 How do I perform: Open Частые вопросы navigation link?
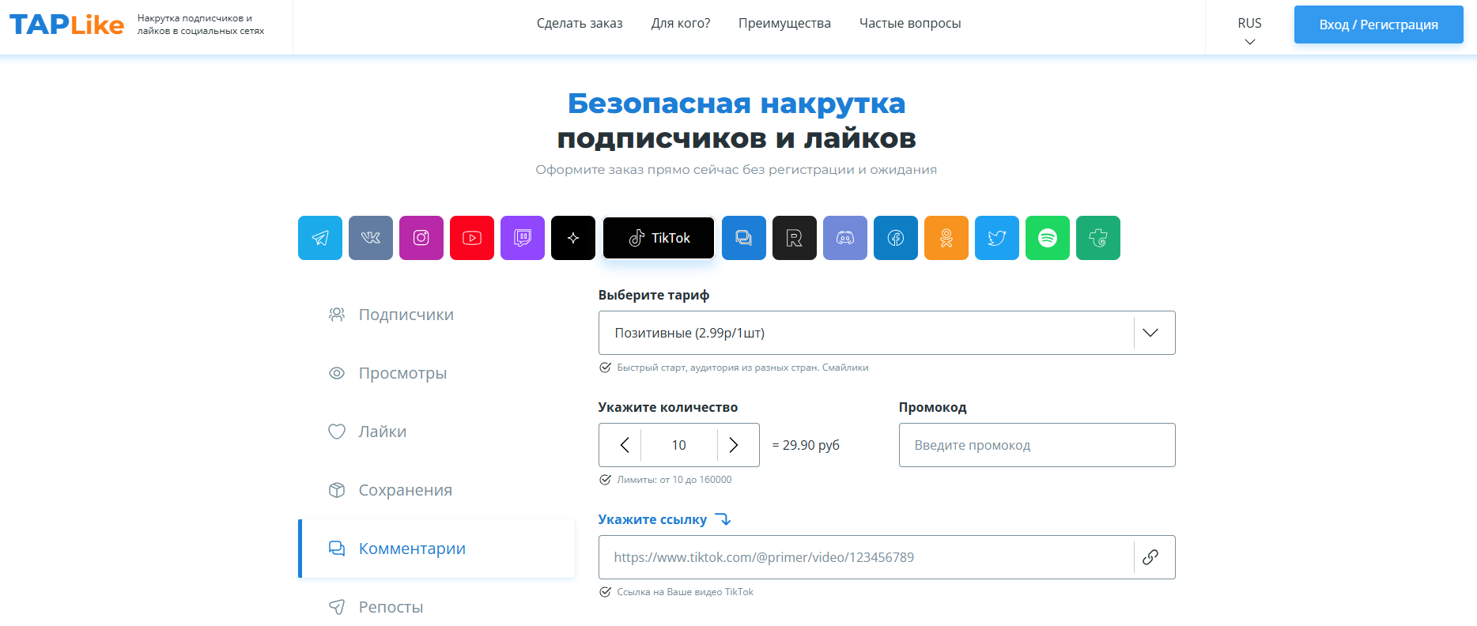point(910,23)
